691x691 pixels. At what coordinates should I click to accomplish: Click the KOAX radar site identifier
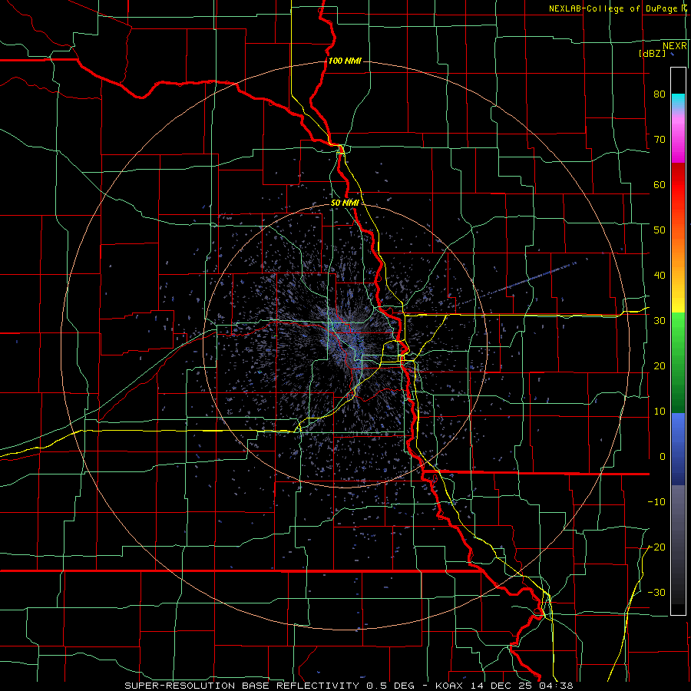click(451, 686)
